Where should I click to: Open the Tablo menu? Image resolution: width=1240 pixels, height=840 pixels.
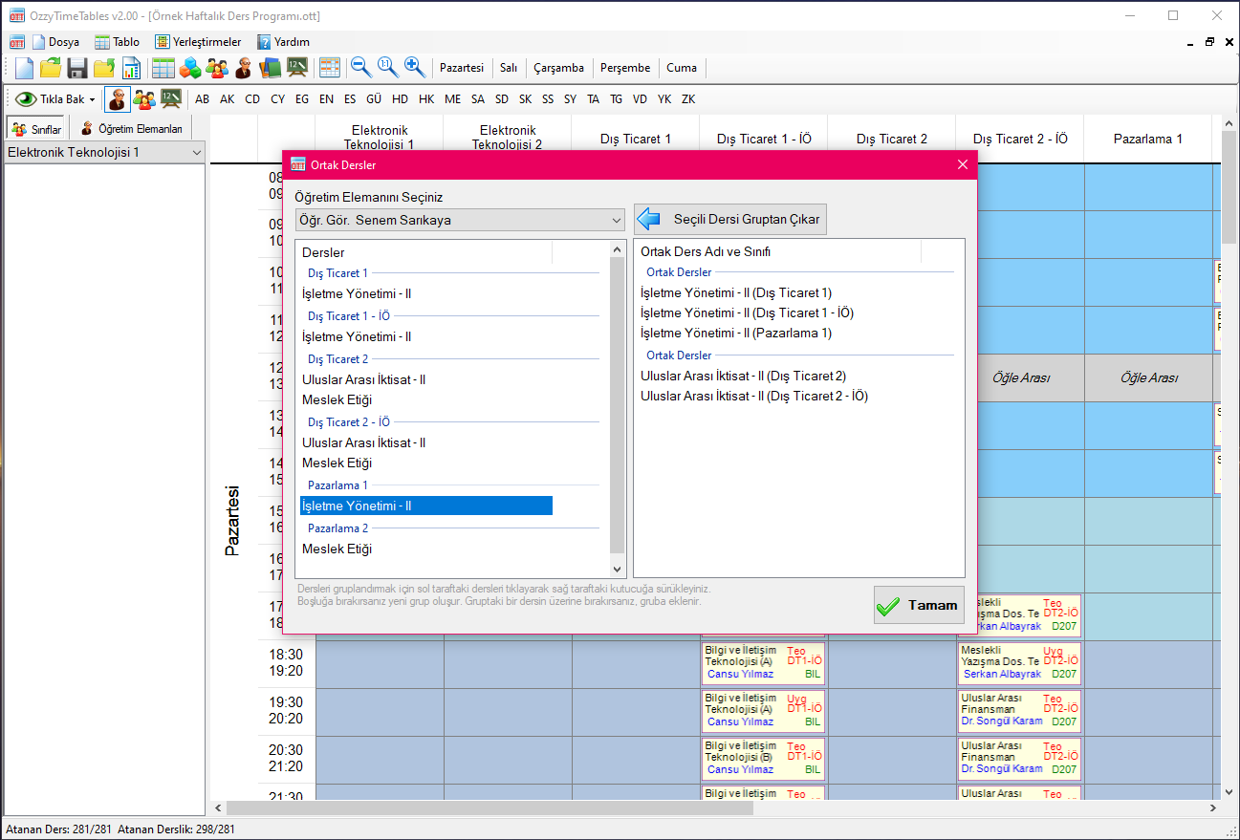(117, 42)
